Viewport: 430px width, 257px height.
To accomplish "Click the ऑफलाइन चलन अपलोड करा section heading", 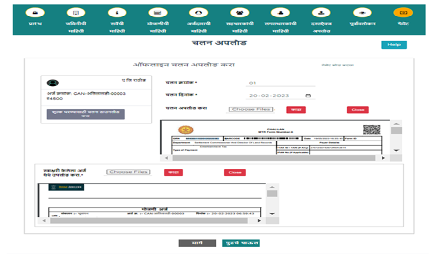I will coord(184,65).
